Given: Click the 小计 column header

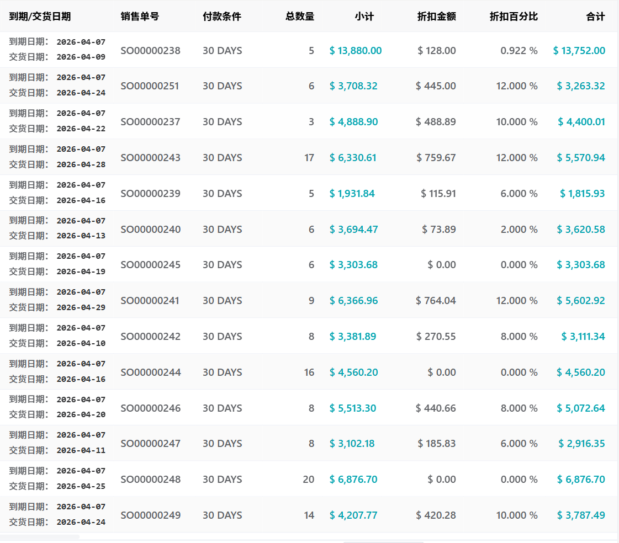Looking at the screenshot, I should pyautogui.click(x=364, y=17).
